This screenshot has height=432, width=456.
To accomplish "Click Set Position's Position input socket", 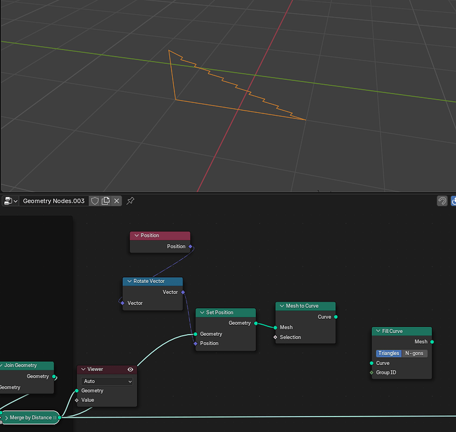I will click(x=195, y=343).
